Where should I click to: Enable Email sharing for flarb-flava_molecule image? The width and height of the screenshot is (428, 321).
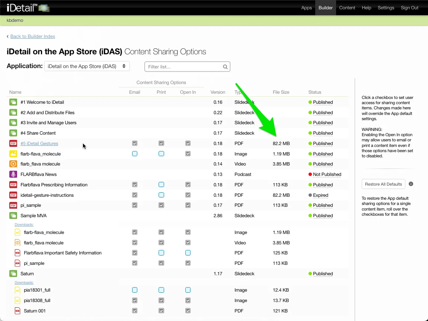(135, 154)
